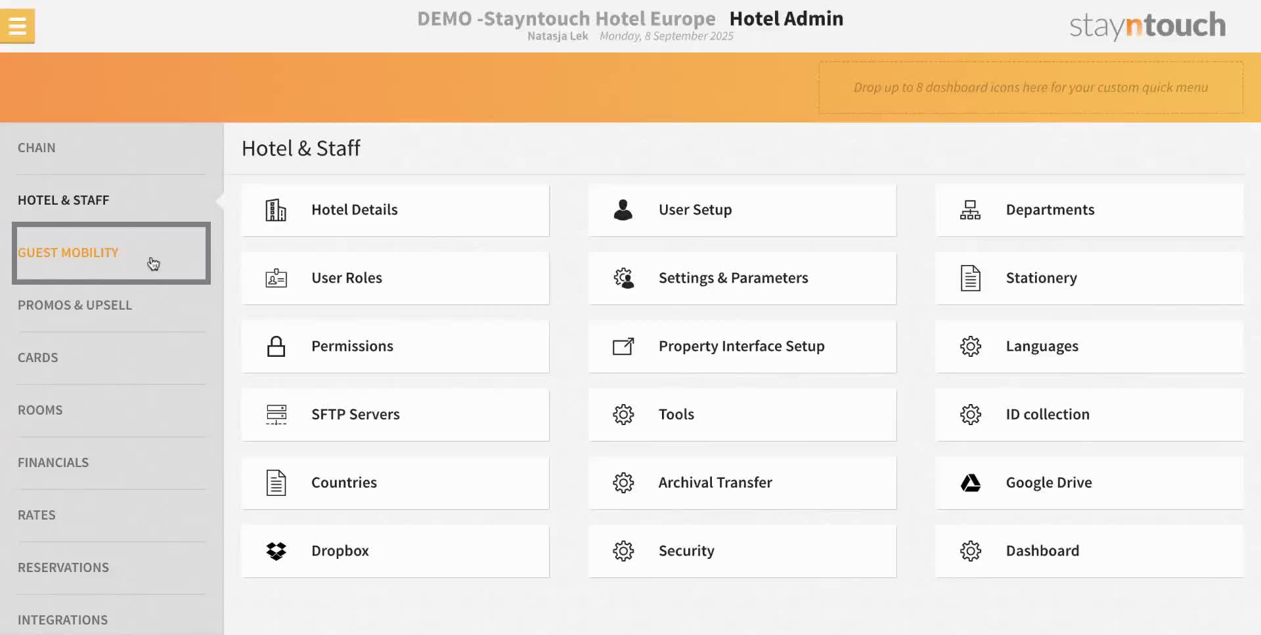Select ROOMS in the sidebar

40,409
